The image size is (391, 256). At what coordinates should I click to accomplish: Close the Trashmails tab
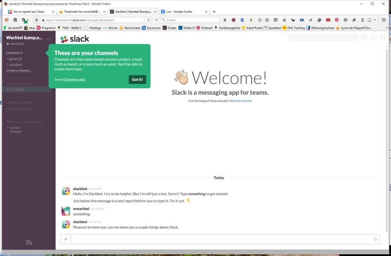(x=104, y=12)
